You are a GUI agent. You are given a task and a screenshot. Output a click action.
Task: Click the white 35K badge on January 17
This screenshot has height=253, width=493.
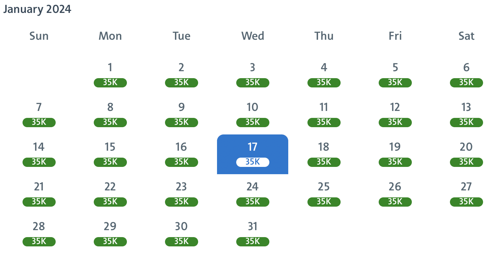[252, 162]
